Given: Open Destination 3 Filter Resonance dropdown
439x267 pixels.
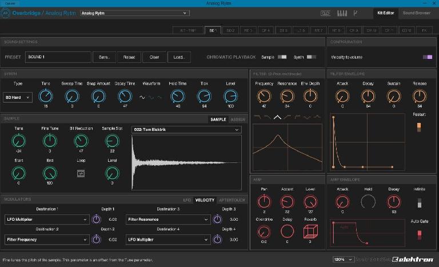Looking at the screenshot, I should [168, 220].
